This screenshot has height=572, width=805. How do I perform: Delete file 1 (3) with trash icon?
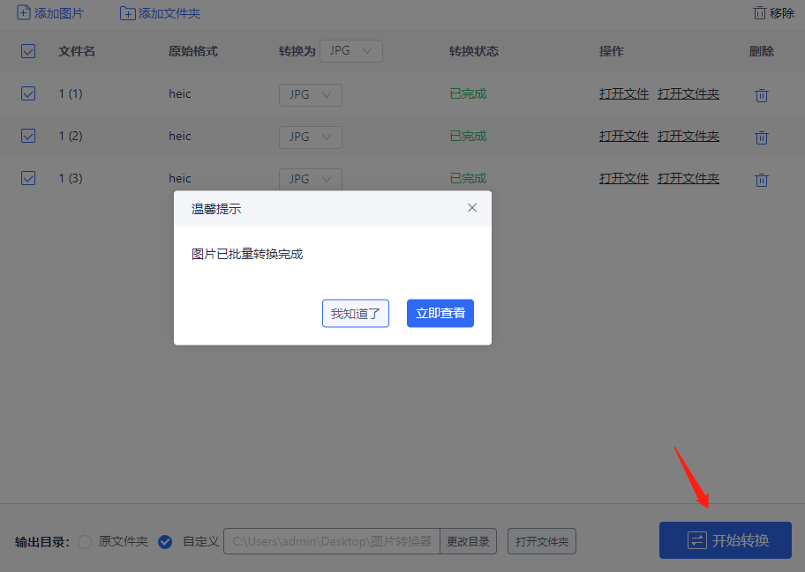762,180
